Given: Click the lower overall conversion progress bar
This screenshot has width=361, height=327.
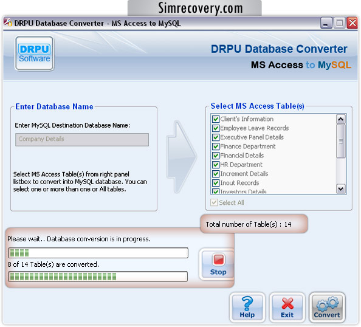Looking at the screenshot, I should point(98,277).
